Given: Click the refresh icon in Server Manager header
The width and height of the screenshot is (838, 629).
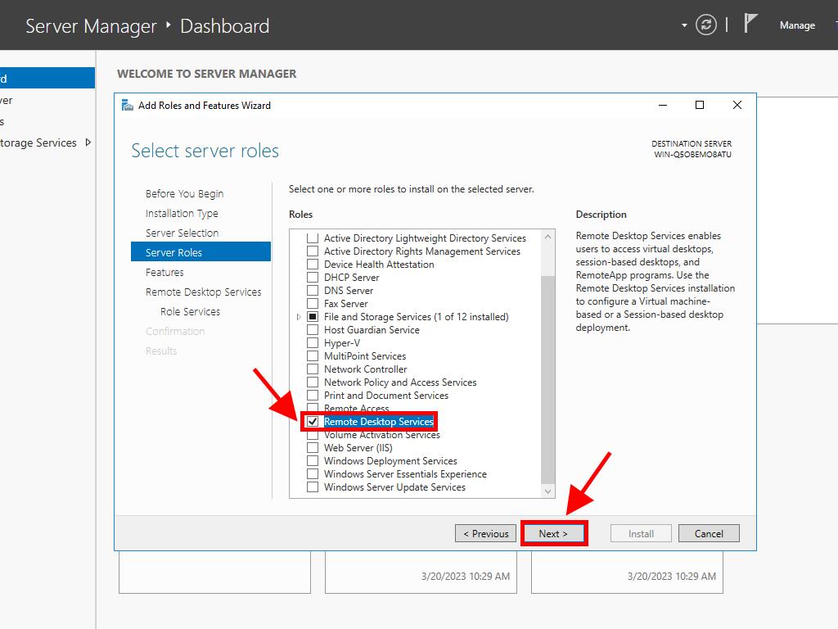Looking at the screenshot, I should (705, 25).
